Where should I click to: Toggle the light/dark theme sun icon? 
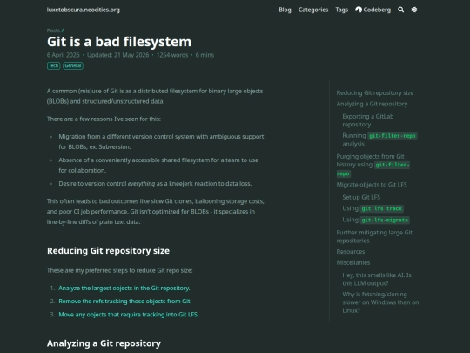[x=414, y=10]
